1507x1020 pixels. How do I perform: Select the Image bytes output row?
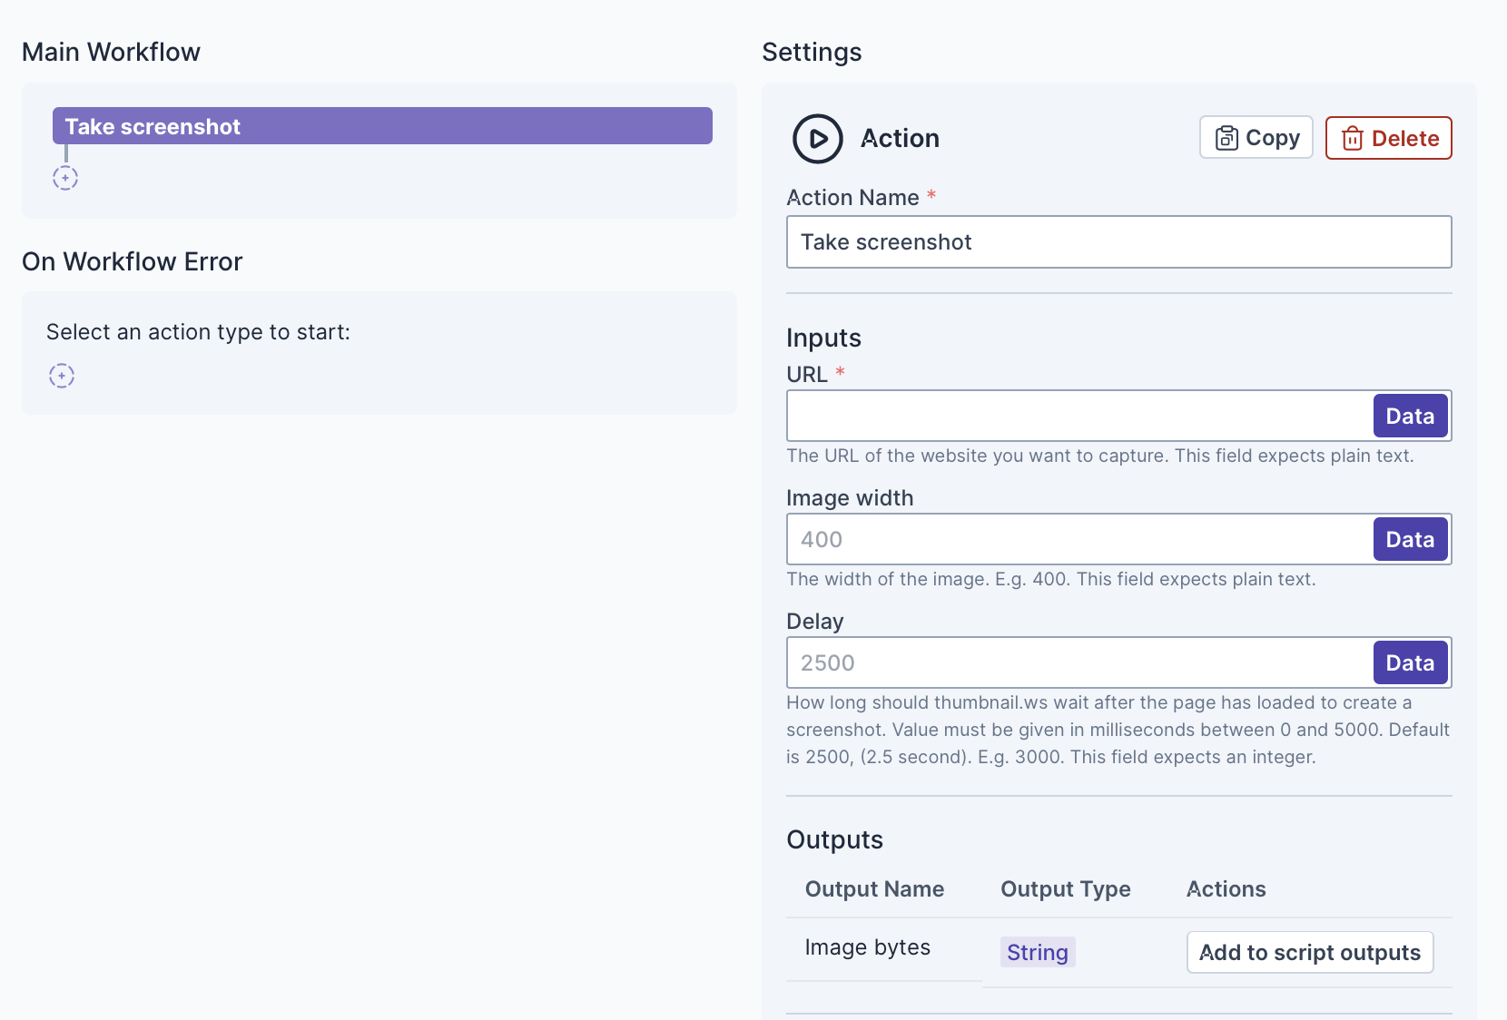click(x=867, y=947)
